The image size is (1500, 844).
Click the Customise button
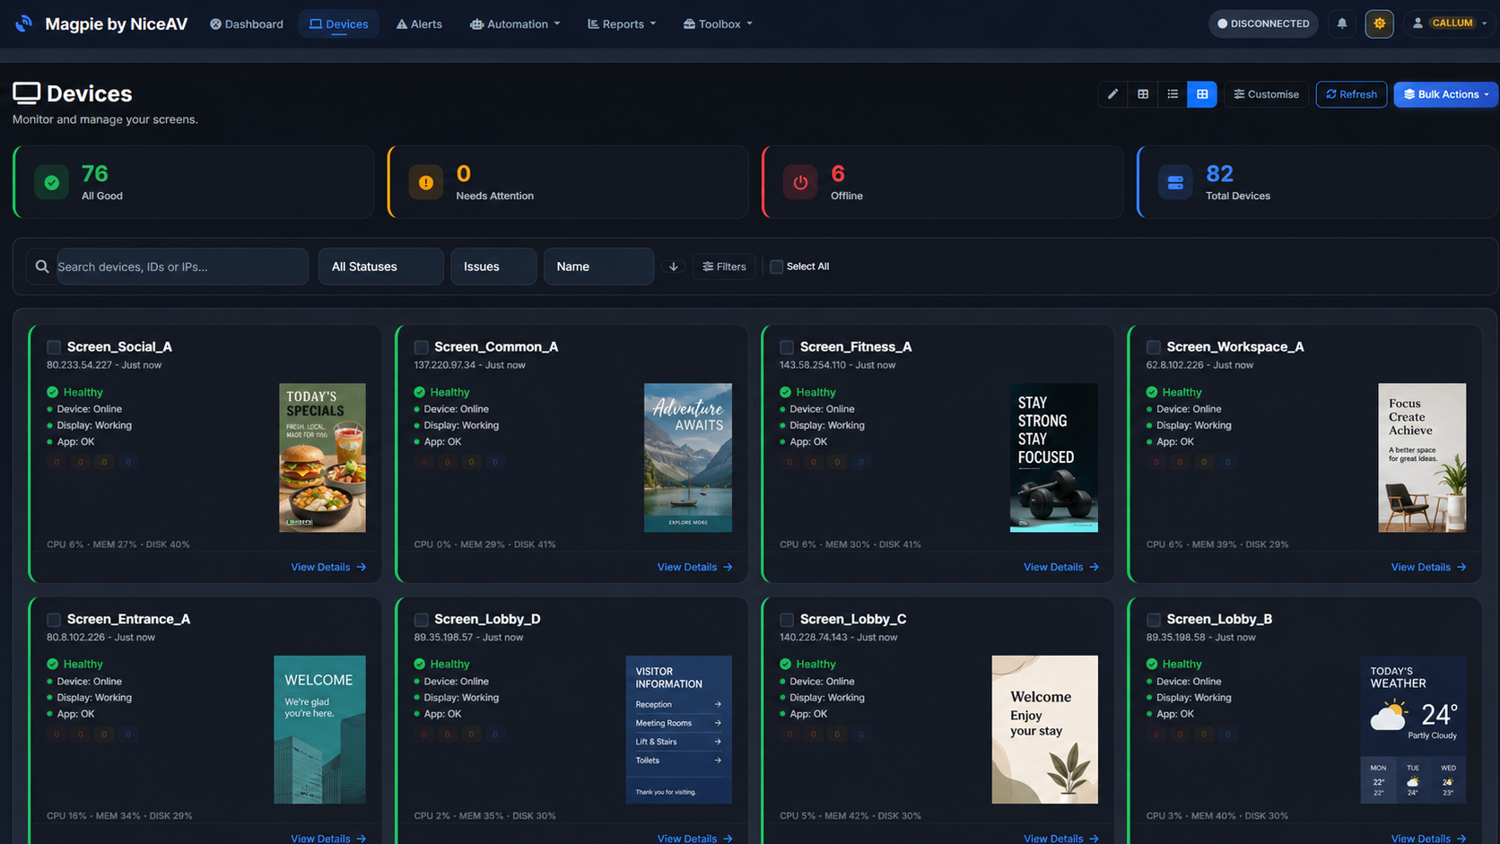click(1266, 94)
